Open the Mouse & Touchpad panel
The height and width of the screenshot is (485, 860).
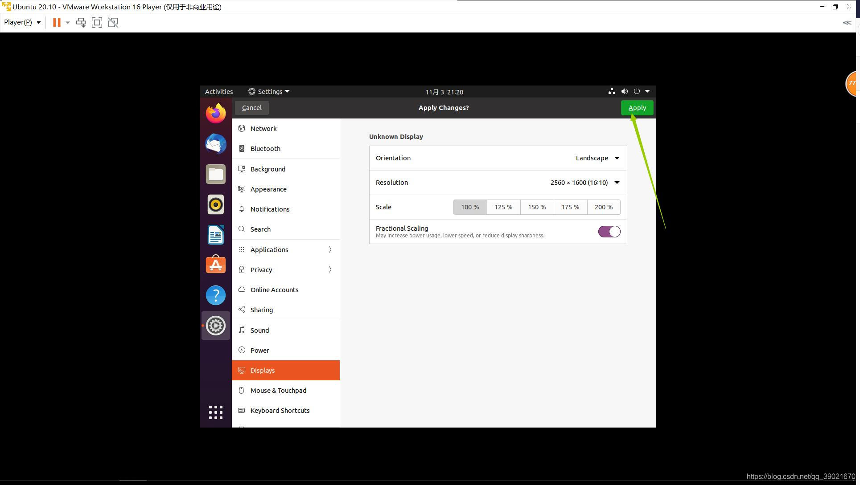coord(286,390)
